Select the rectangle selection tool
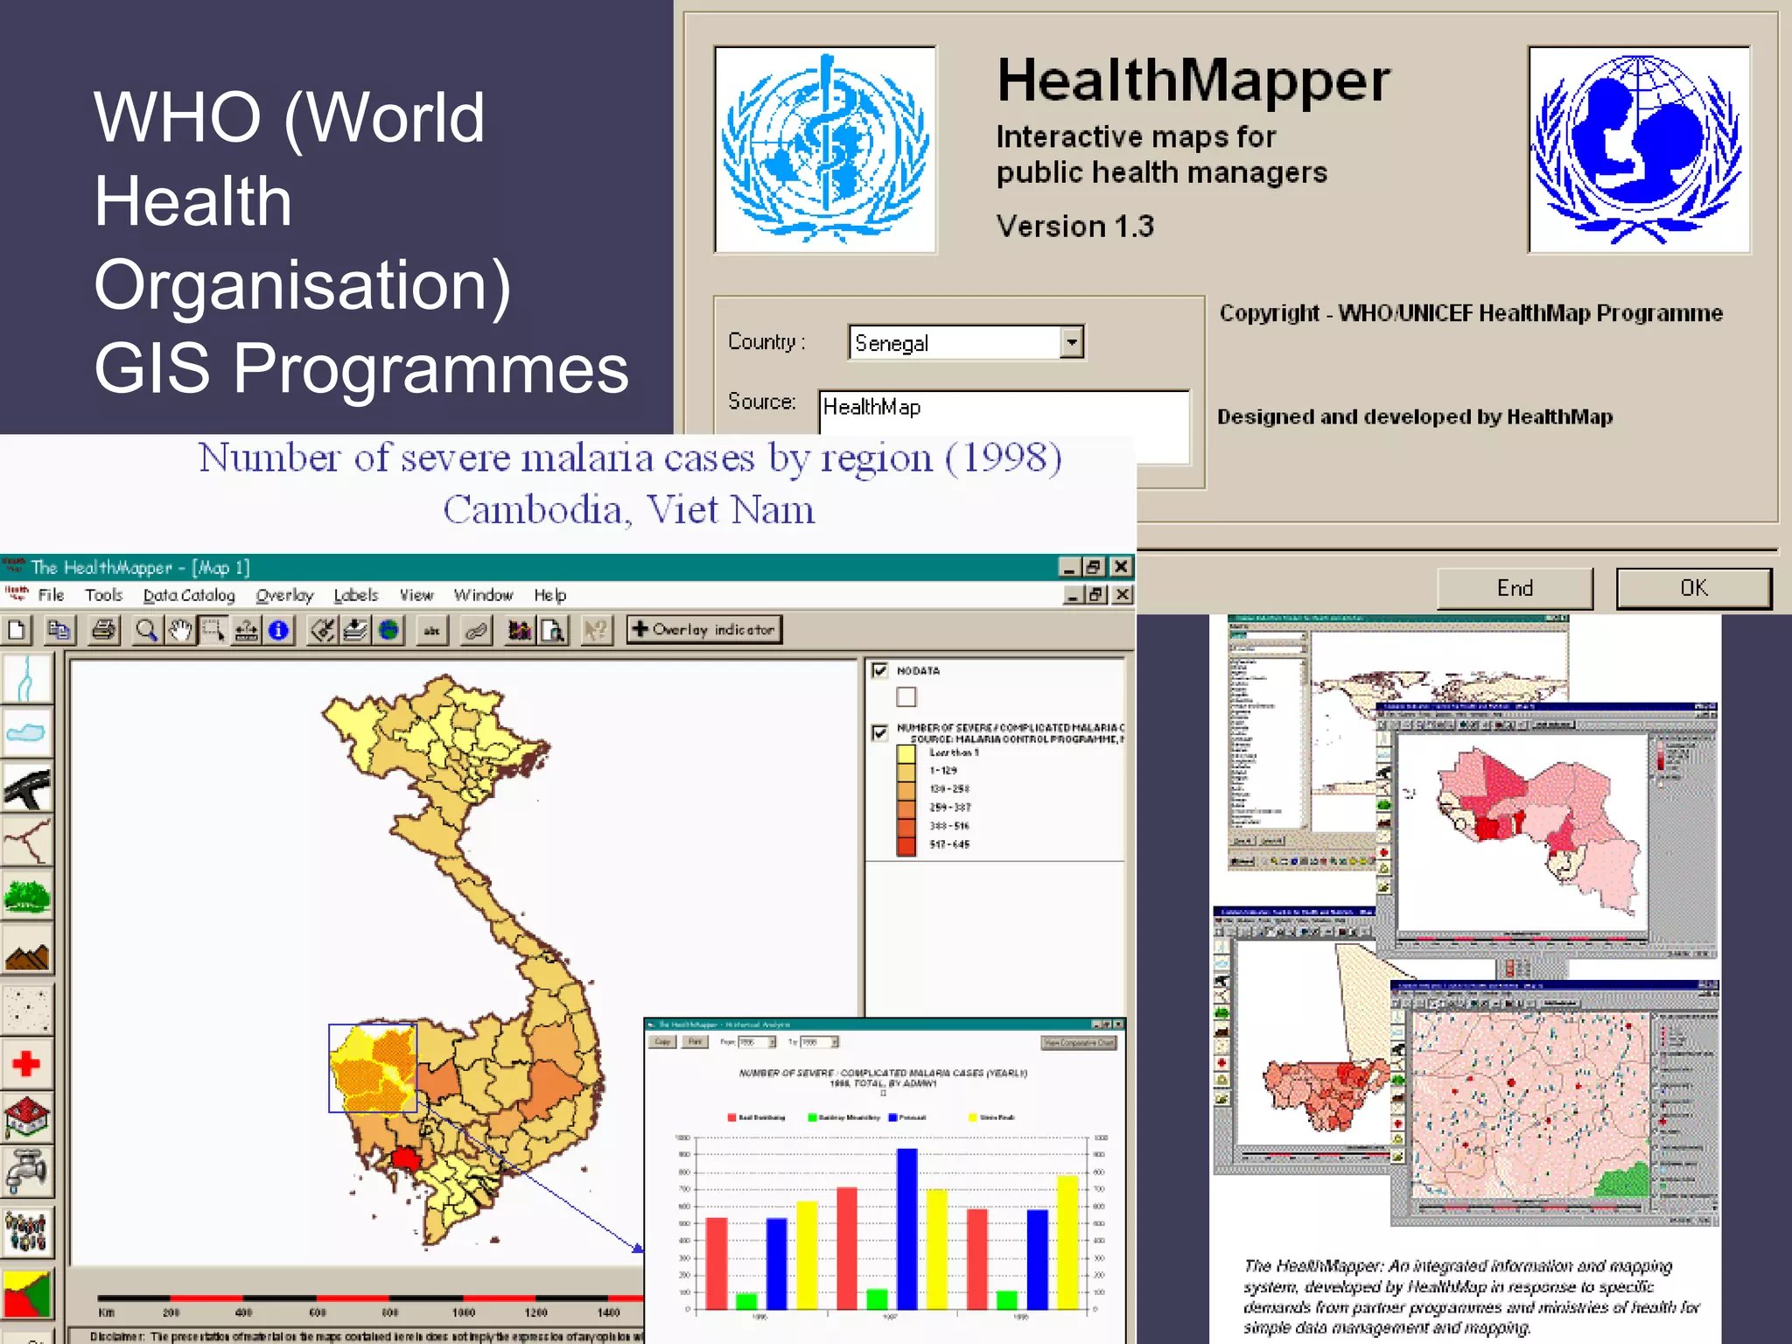 pos(213,630)
